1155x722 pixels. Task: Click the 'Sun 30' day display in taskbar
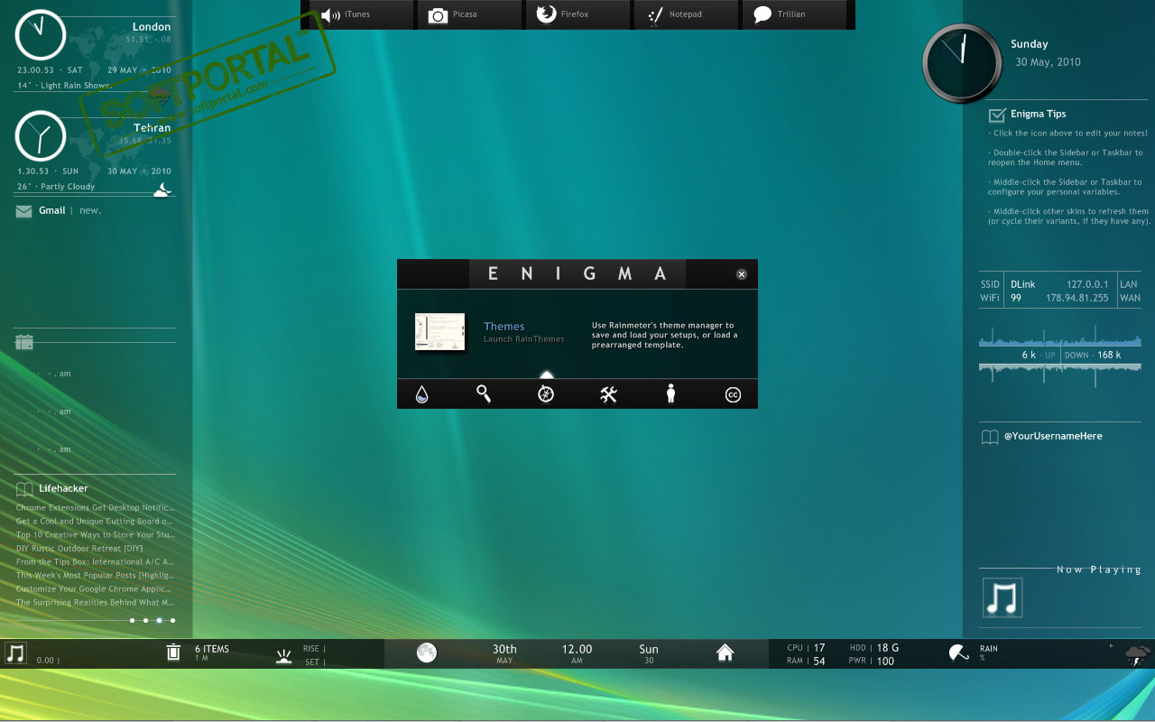click(649, 653)
